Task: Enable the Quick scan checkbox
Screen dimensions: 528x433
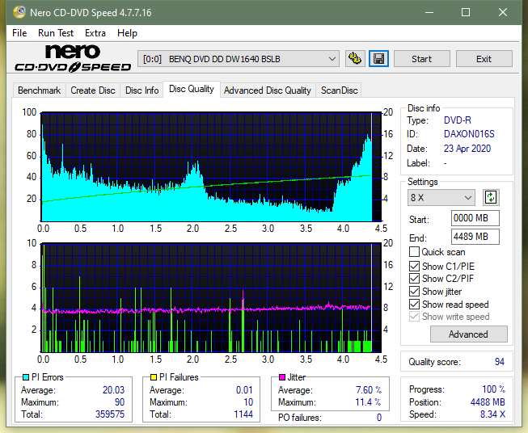Action: [x=414, y=252]
